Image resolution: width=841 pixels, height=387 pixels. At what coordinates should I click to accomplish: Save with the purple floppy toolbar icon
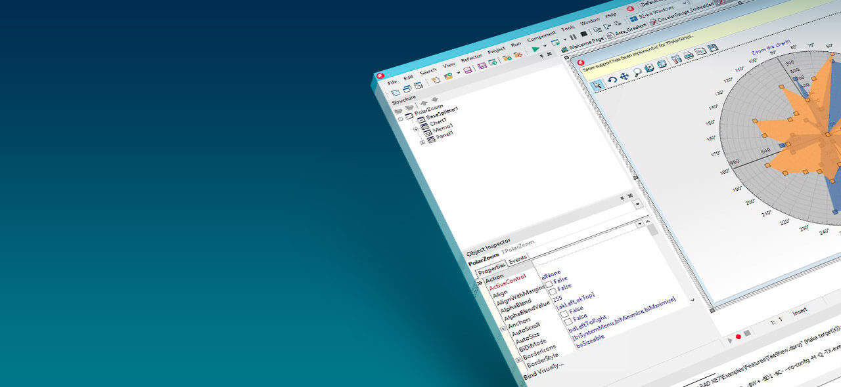(468, 70)
